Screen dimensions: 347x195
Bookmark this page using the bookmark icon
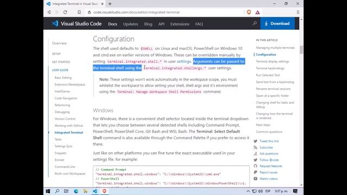coord(79,12)
